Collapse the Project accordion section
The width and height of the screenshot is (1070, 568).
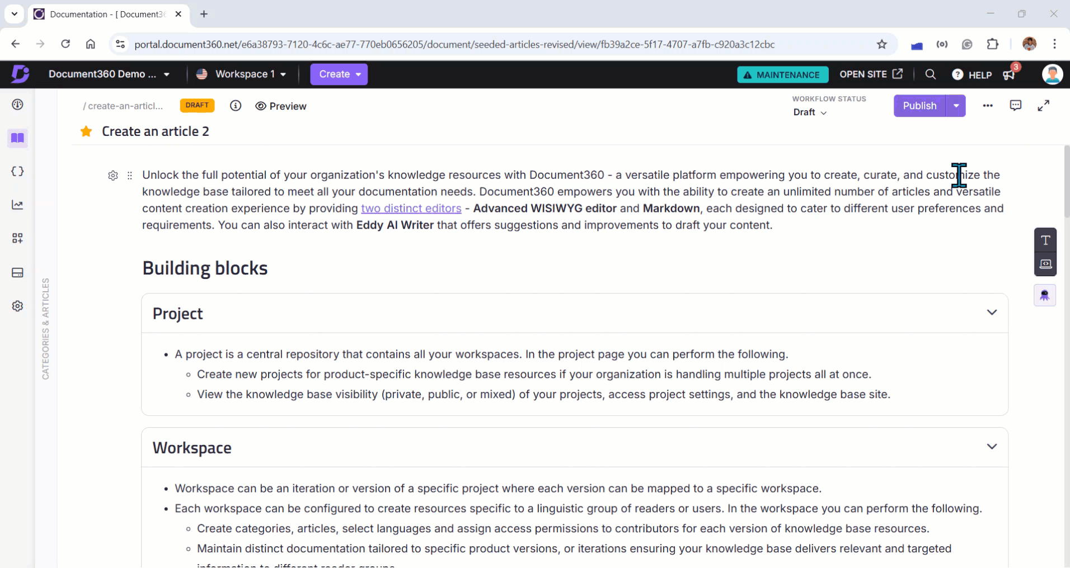[x=992, y=313]
